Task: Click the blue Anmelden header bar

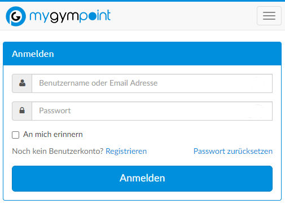Action: tap(142, 54)
